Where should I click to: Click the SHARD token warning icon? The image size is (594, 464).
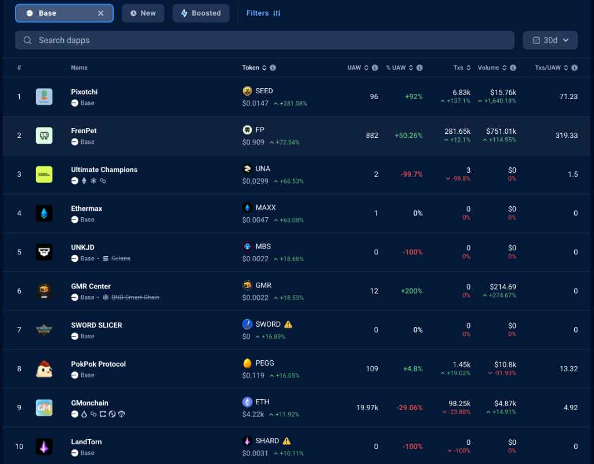pyautogui.click(x=287, y=441)
